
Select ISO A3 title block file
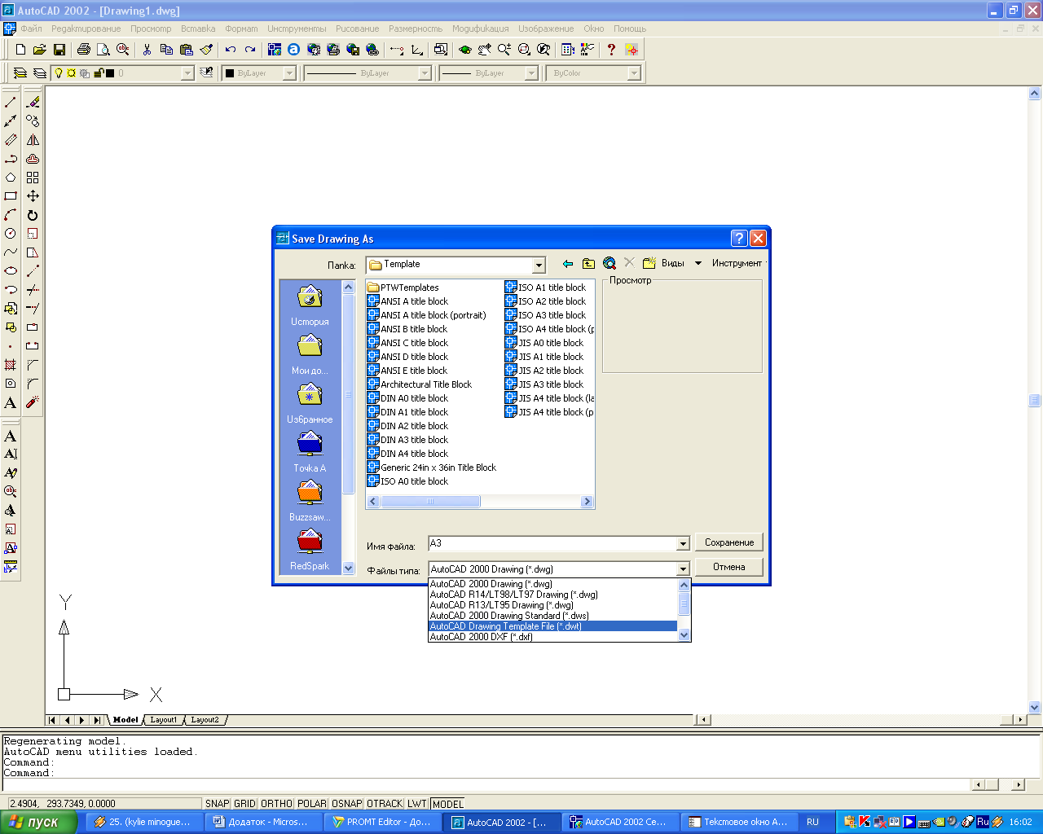pos(545,315)
